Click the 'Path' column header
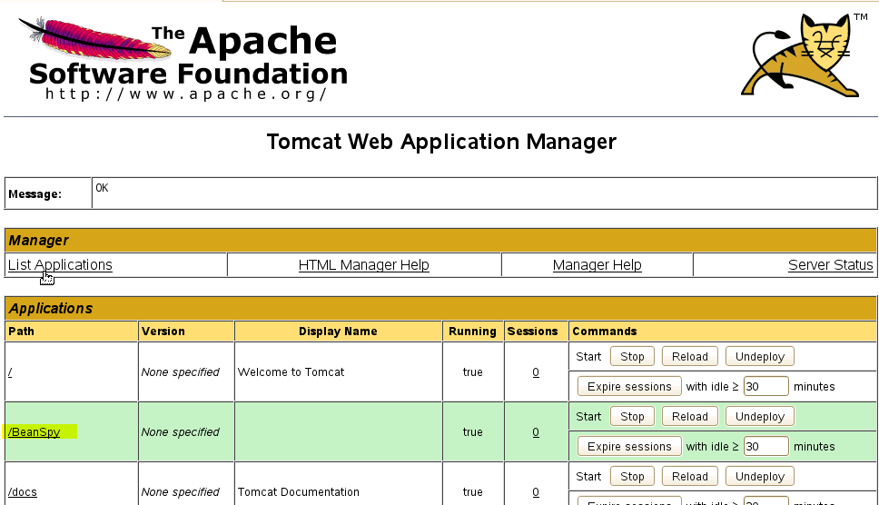The image size is (879, 505). click(x=21, y=332)
